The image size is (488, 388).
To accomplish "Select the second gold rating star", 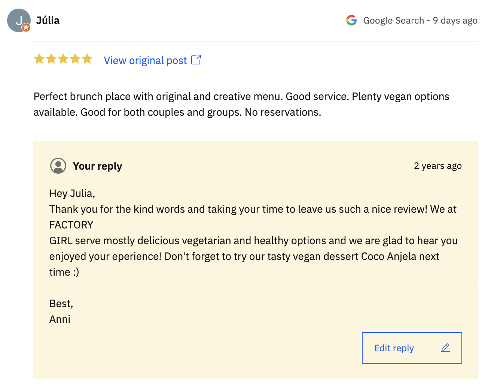I will pyautogui.click(x=51, y=59).
